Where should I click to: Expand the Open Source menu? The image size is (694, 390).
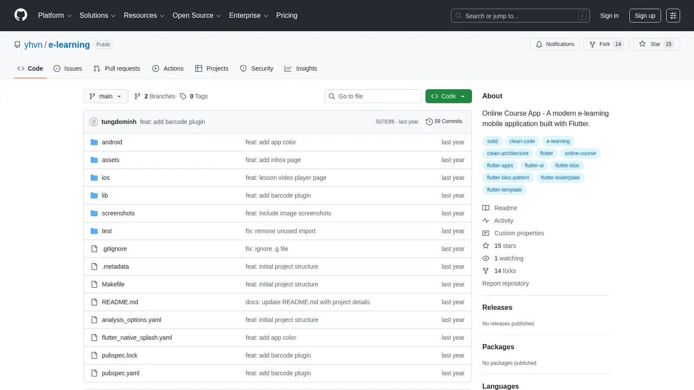coord(197,16)
